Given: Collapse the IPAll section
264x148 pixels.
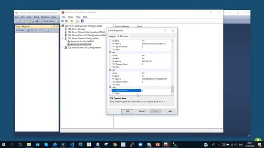Looking at the screenshot, I should 110,88.
